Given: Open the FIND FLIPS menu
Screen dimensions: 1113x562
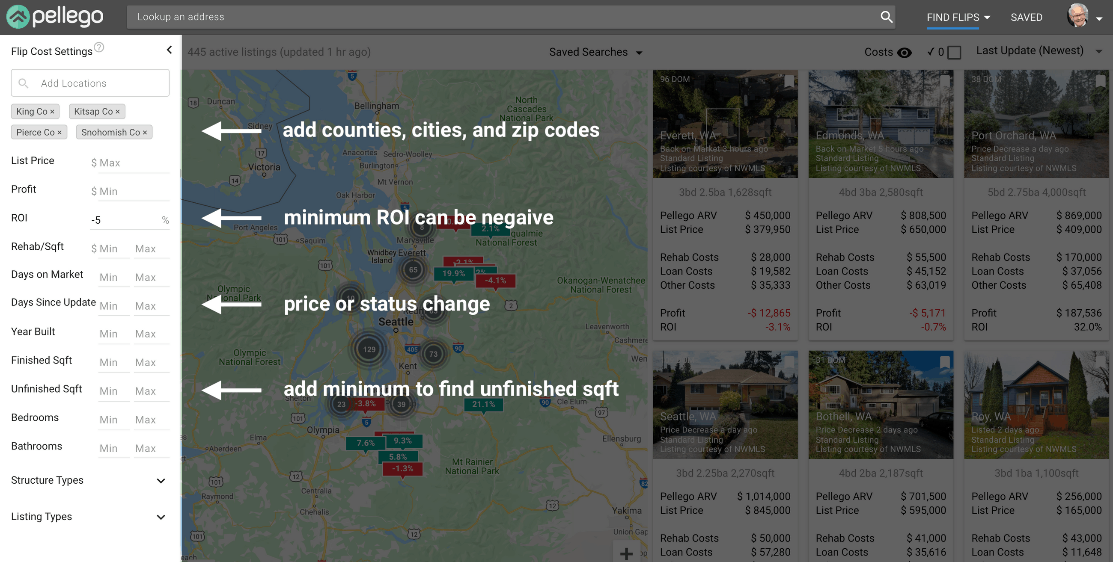Looking at the screenshot, I should pyautogui.click(x=953, y=17).
